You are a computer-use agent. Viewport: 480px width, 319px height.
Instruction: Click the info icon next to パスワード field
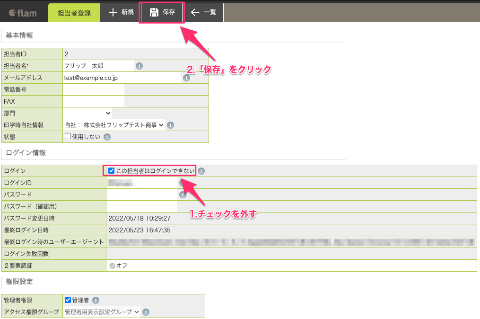coord(183,195)
